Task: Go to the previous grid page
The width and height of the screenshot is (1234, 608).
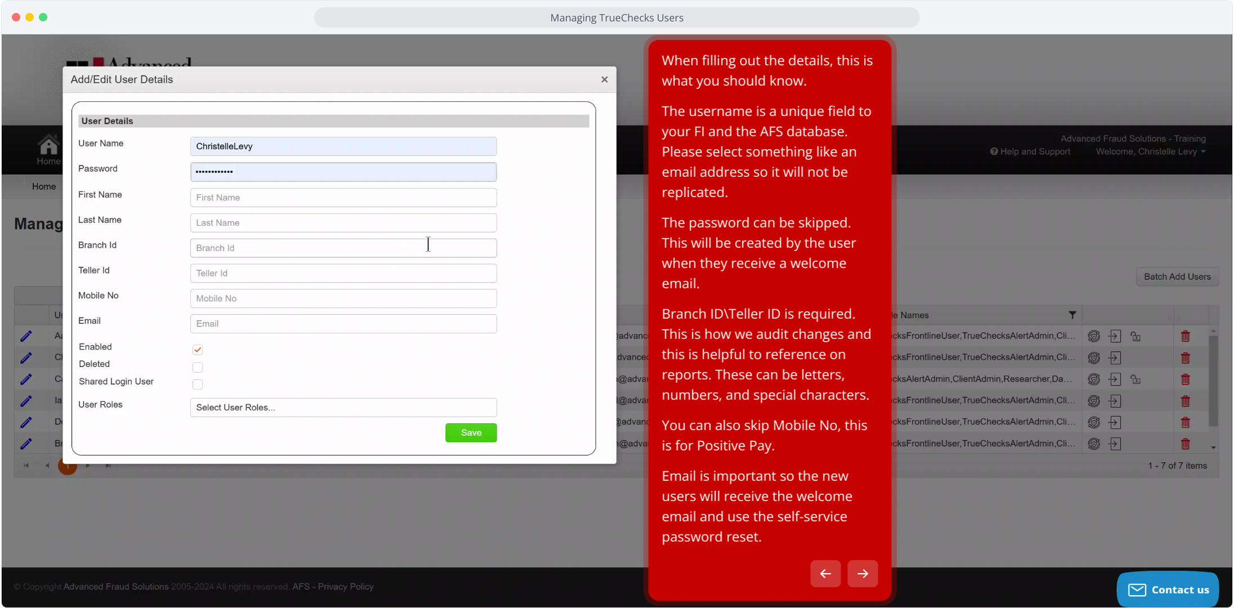Action: (x=47, y=466)
